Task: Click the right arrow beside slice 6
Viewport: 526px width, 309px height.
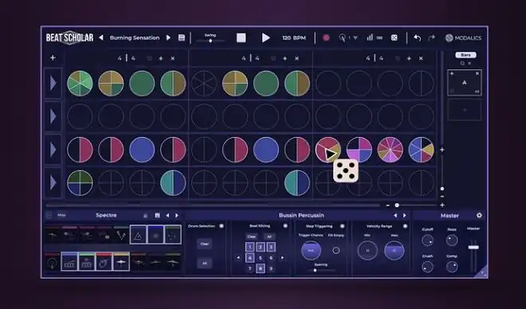Action: (282, 258)
